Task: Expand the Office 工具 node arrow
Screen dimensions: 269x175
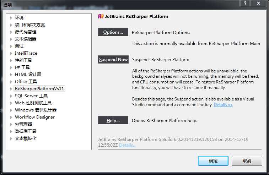Action: [11, 82]
